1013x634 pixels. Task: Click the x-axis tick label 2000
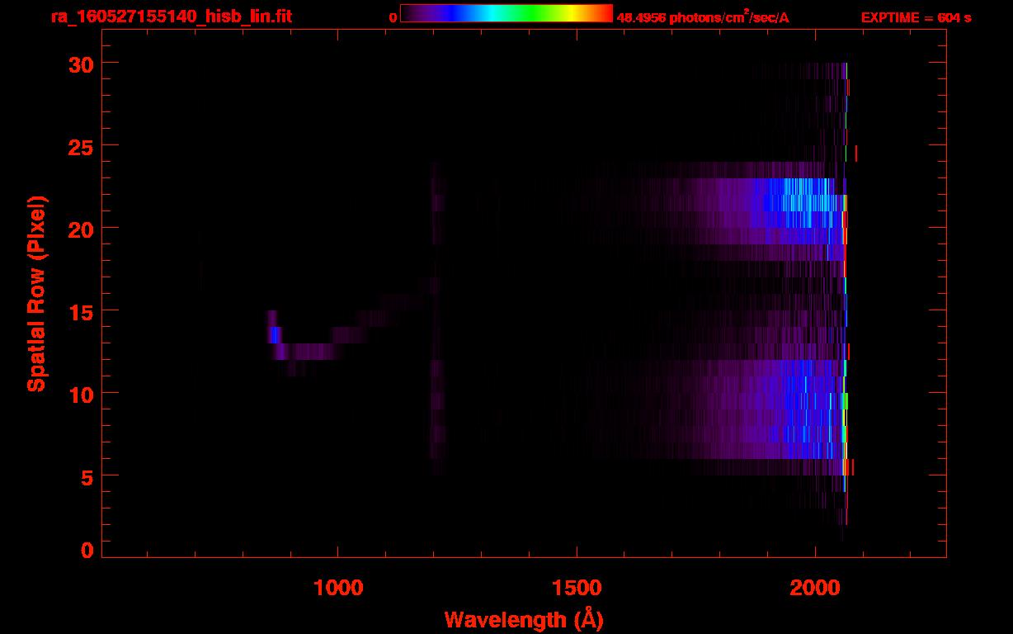click(815, 587)
